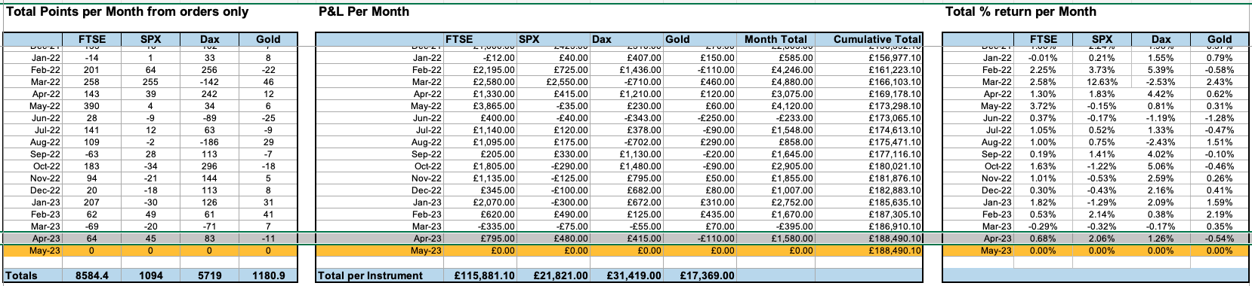The image size is (1252, 286).
Task: Click Total % return per Month title
Action: pyautogui.click(x=1020, y=11)
